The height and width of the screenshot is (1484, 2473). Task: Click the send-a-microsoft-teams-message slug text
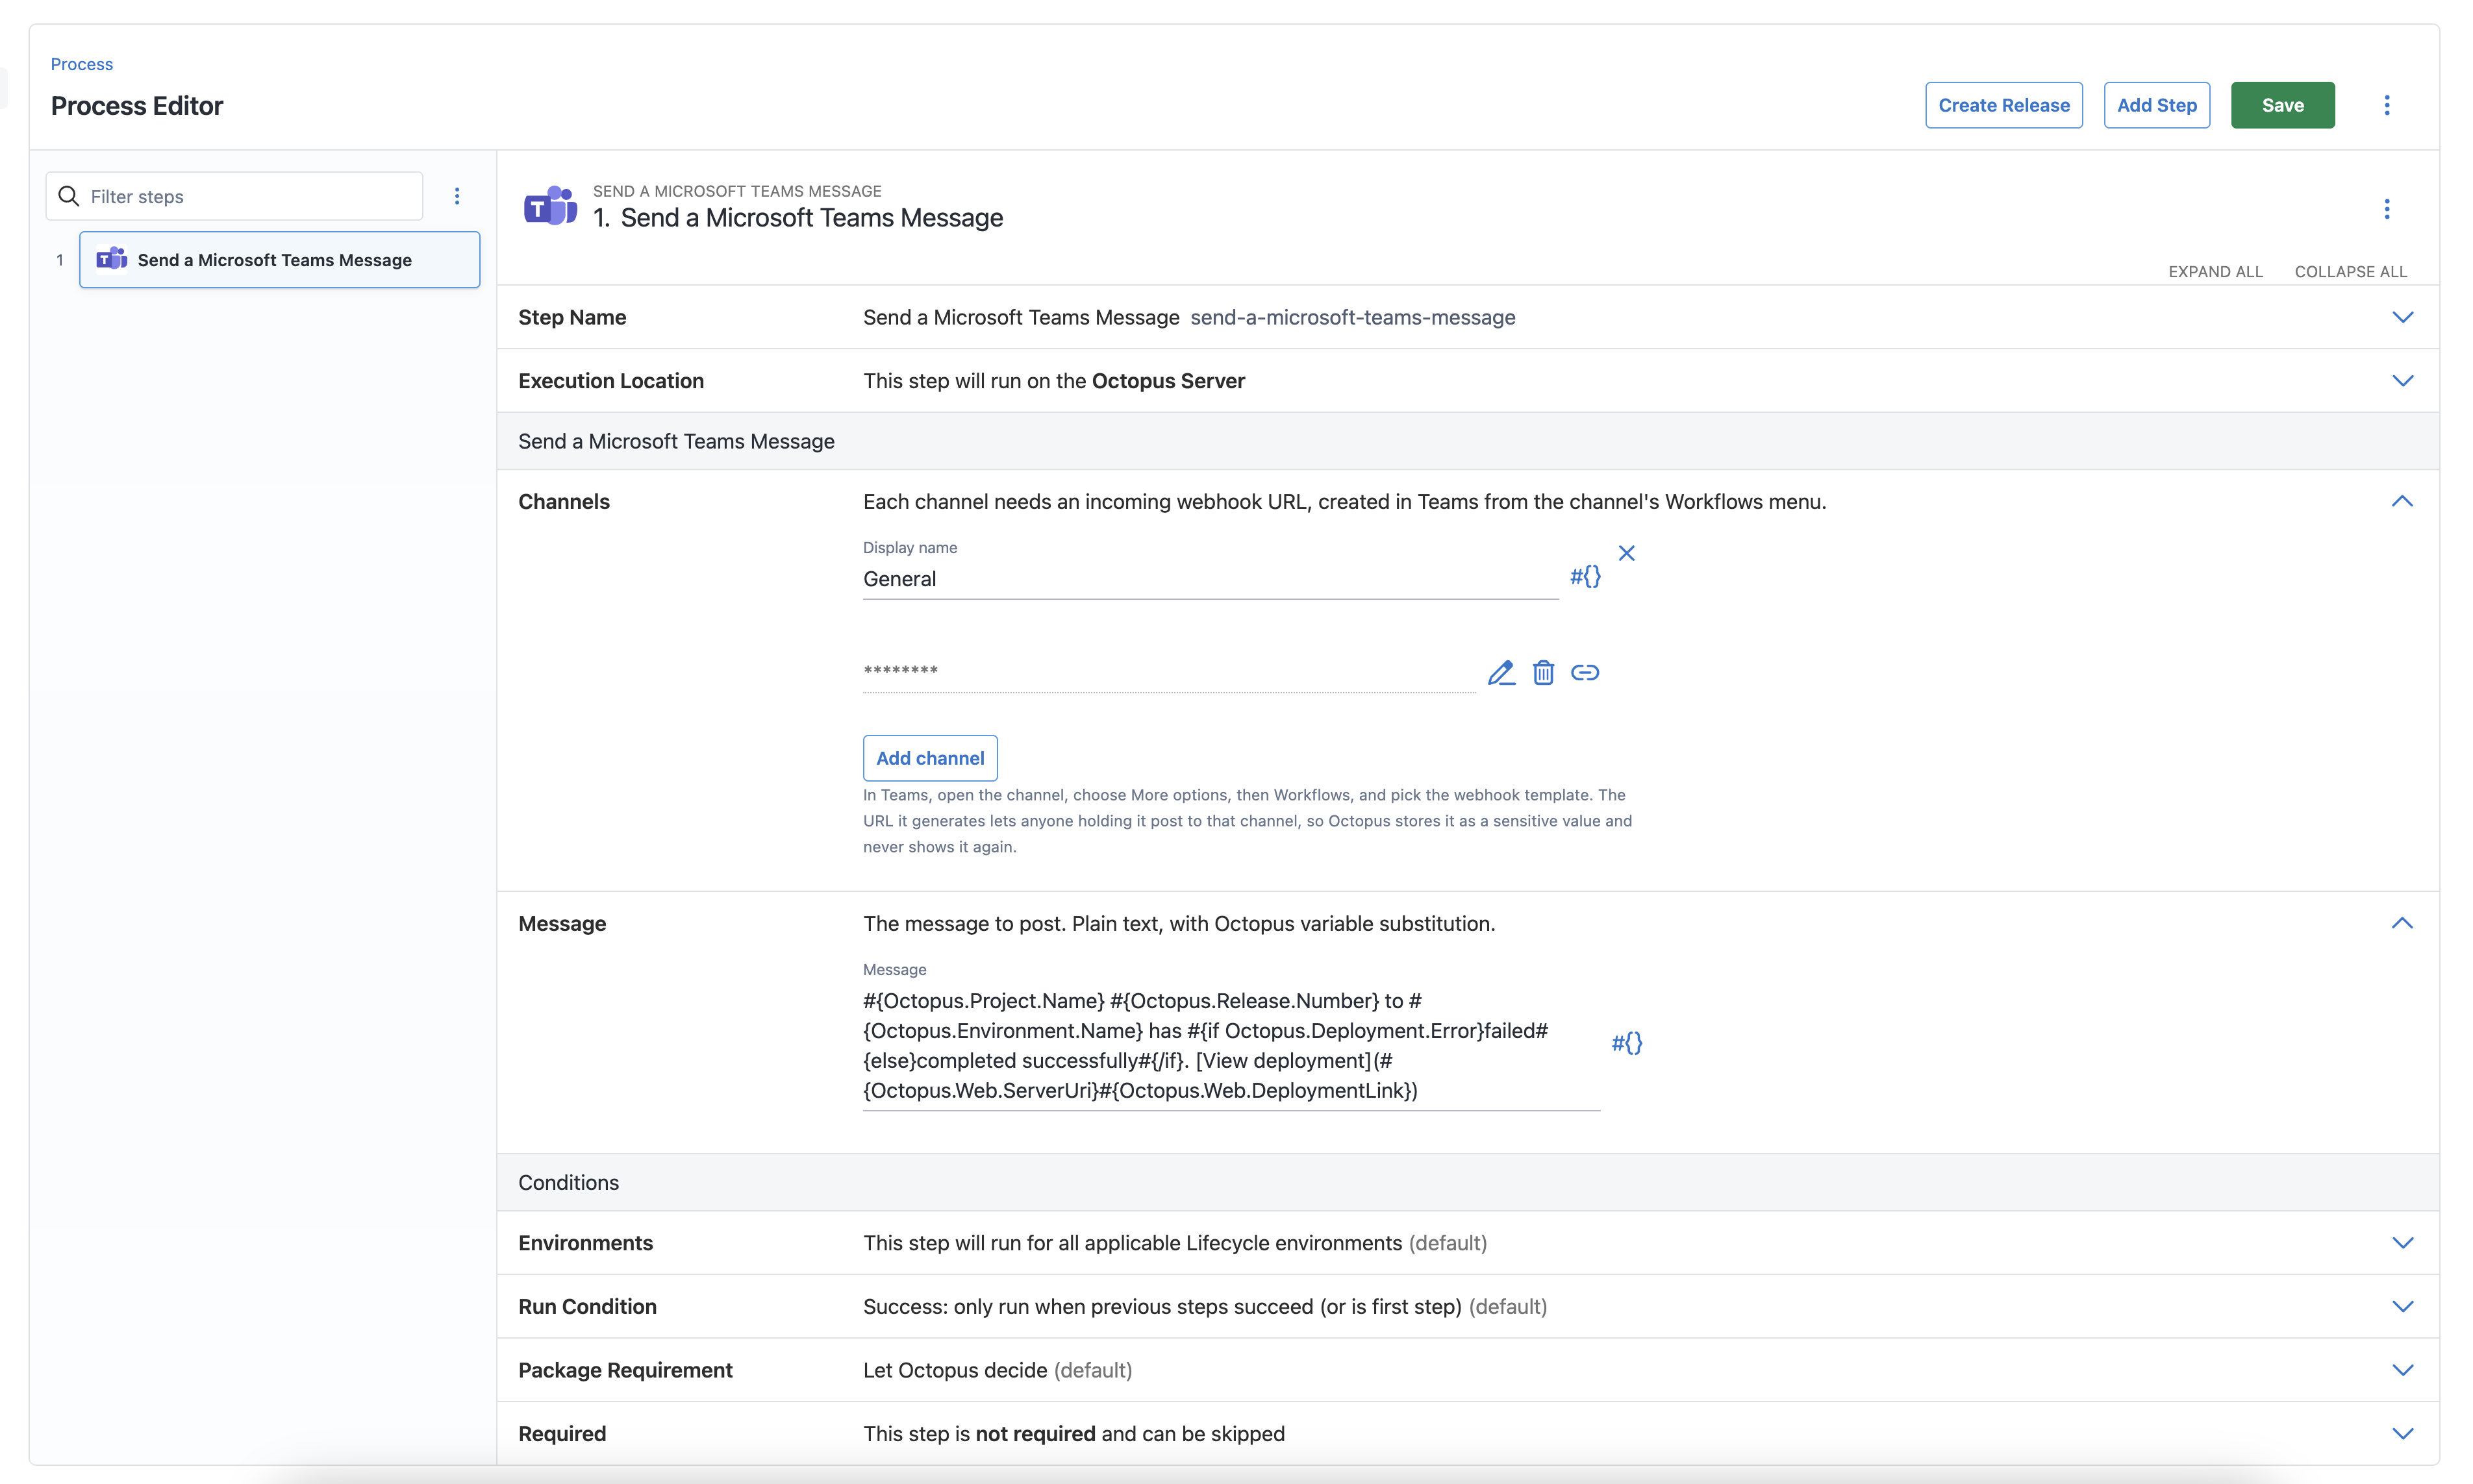pos(1353,317)
